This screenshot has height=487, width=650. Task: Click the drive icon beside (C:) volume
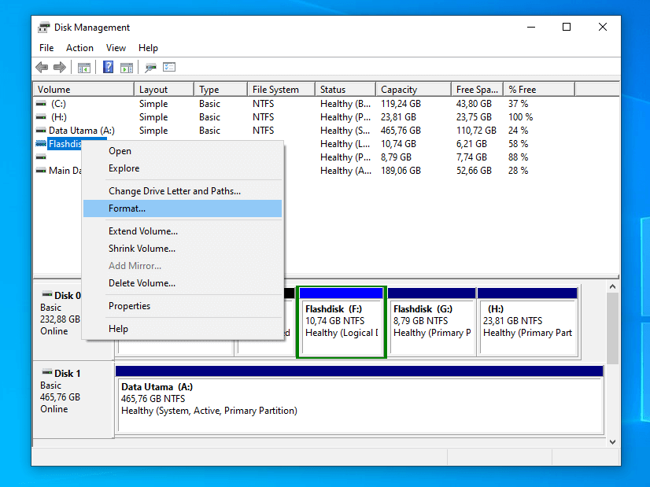[x=41, y=104]
